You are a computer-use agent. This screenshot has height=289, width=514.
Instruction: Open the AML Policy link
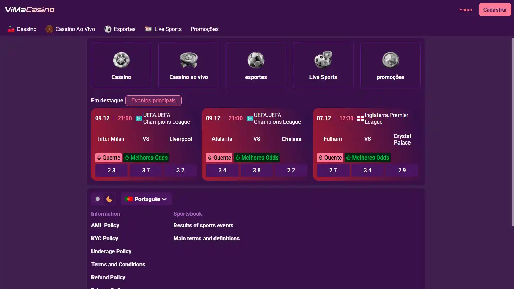105,225
